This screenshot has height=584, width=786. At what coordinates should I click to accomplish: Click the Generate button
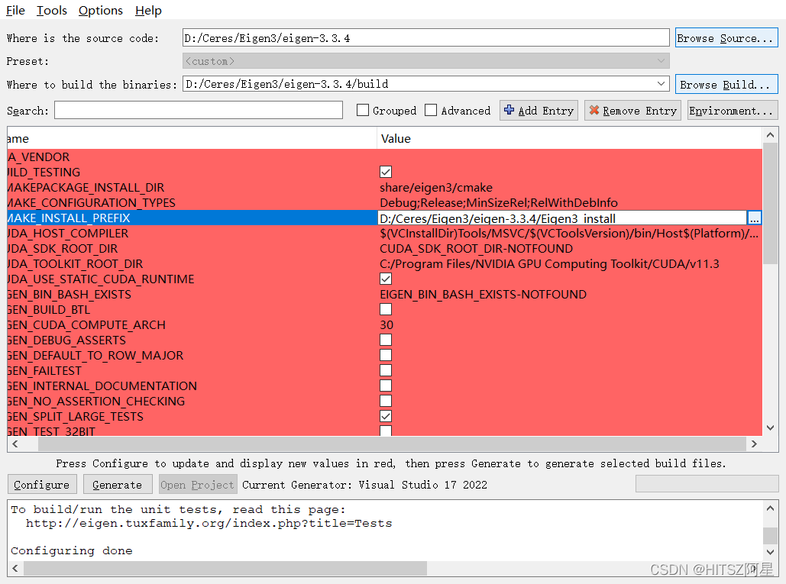click(x=118, y=485)
